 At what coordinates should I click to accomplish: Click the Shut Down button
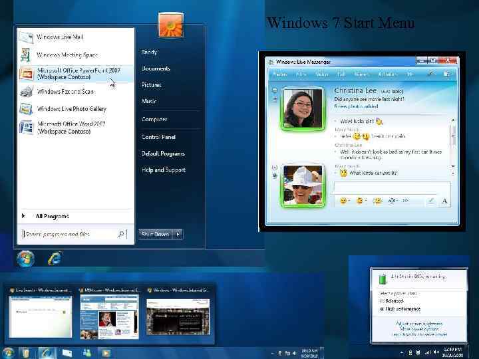tap(156, 234)
